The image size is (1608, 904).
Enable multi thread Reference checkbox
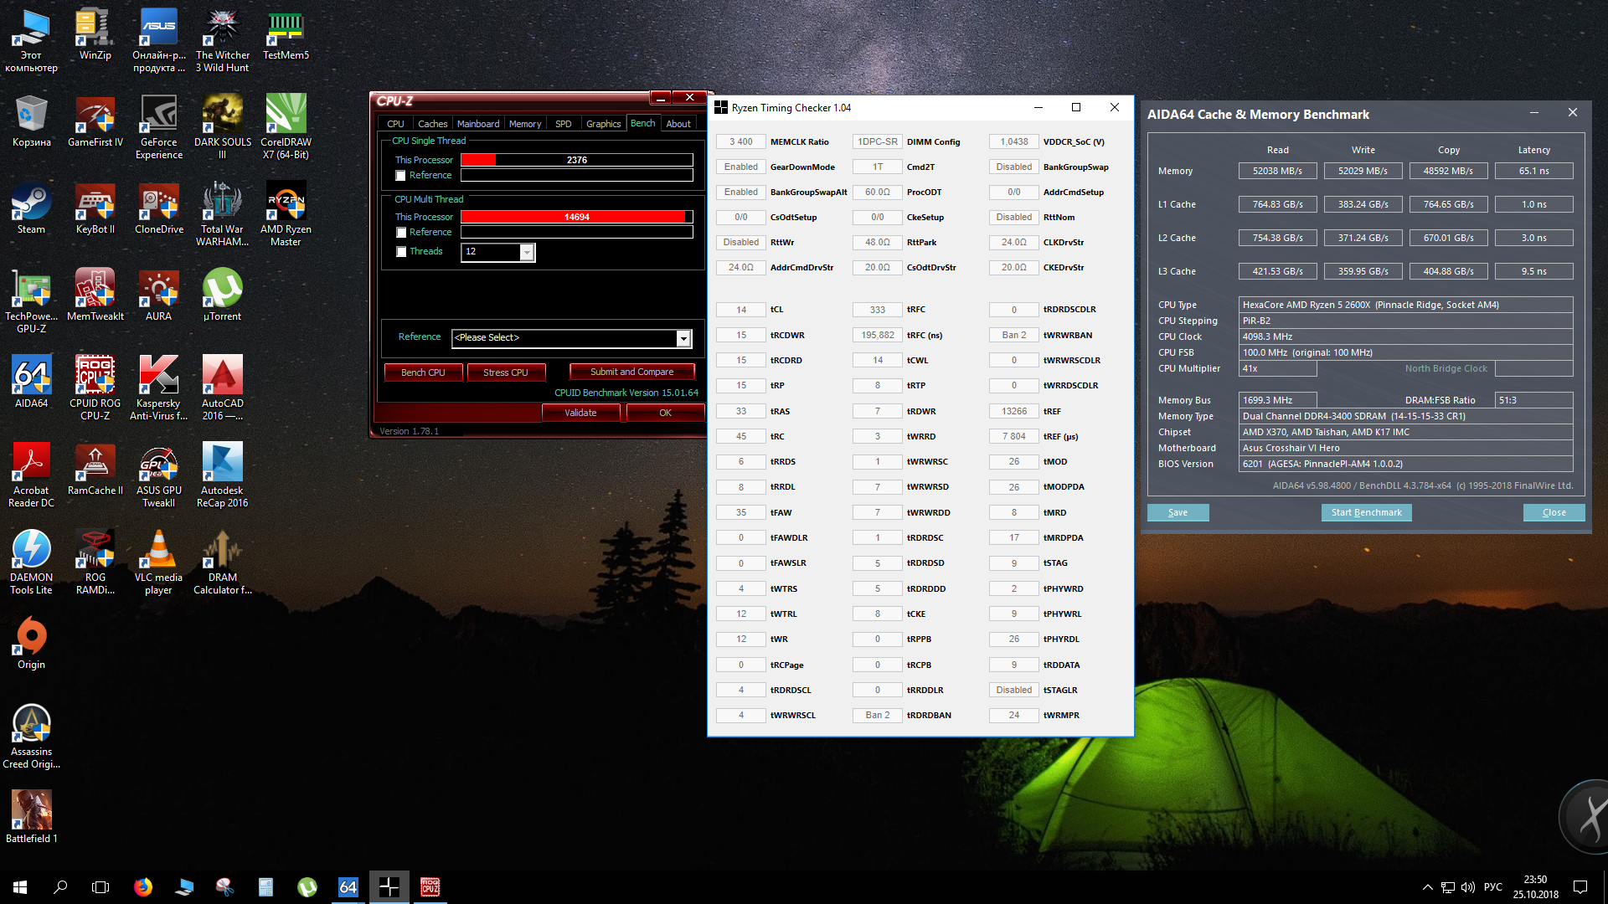[401, 233]
